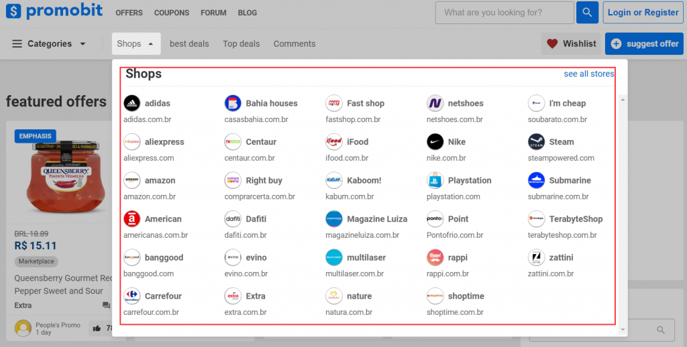Click the evino logo icon

pos(233,257)
